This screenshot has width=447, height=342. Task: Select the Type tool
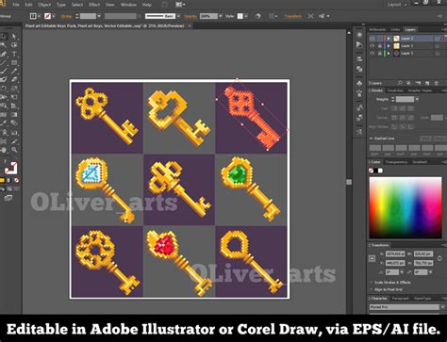(14, 54)
